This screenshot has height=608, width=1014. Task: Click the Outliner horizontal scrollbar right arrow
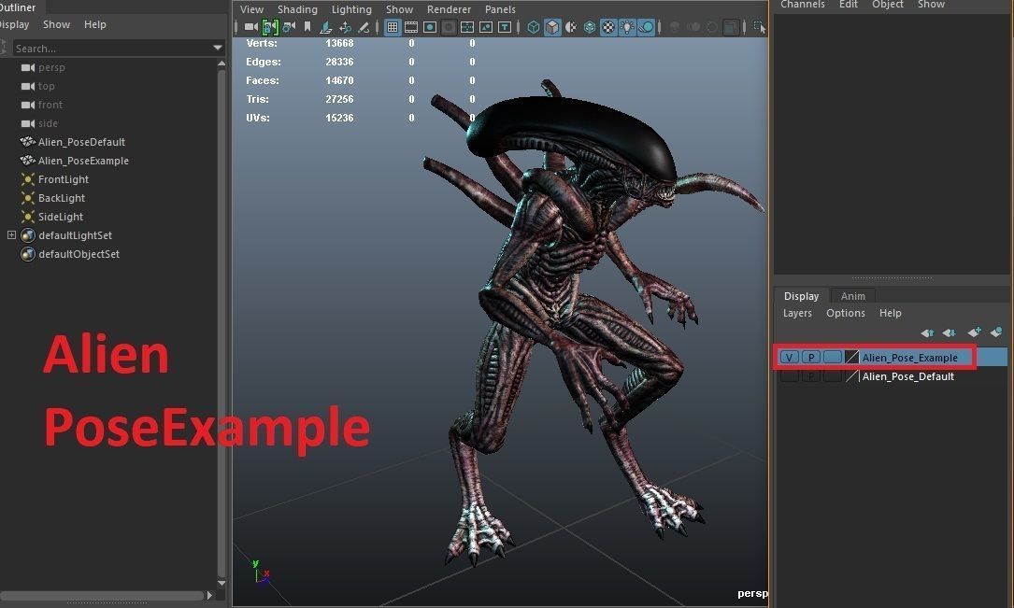pyautogui.click(x=209, y=595)
